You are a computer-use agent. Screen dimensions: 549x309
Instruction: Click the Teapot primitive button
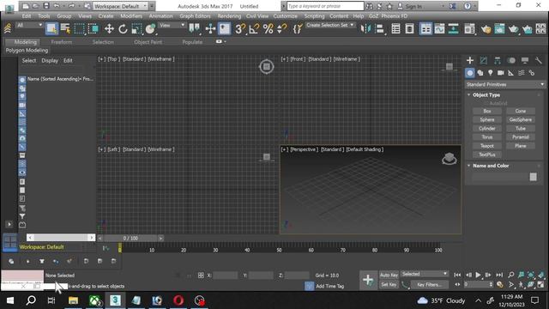487,146
